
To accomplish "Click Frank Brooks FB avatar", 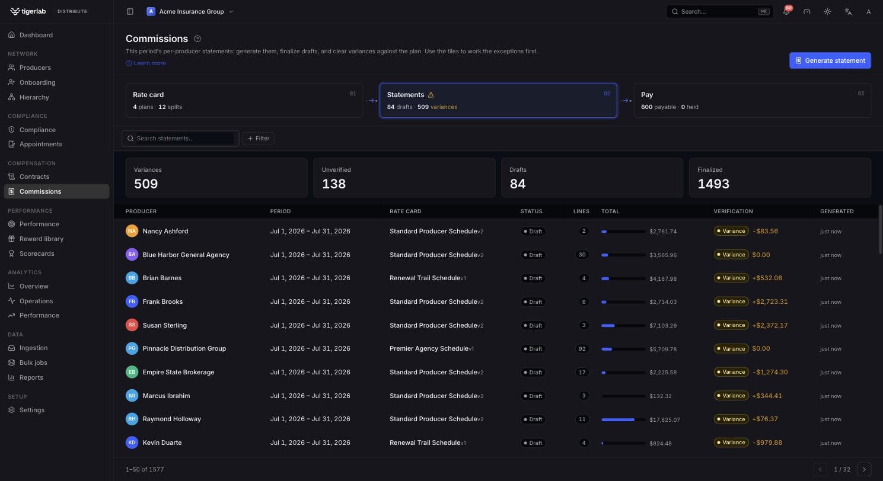I will tap(132, 302).
